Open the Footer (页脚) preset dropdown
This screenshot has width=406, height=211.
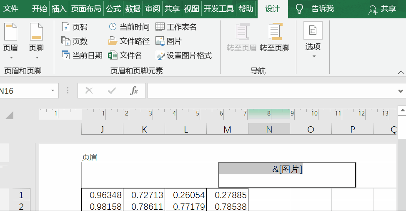(x=36, y=41)
